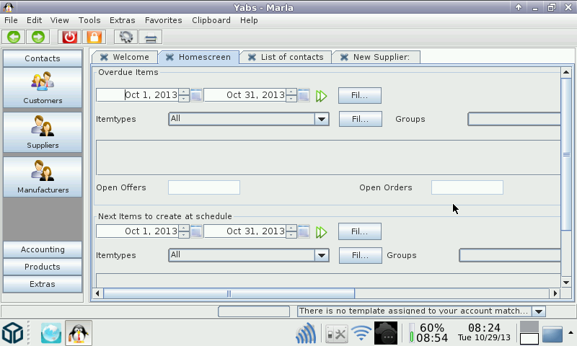Viewport: 577px width, 346px height.
Task: Open the Extras menu in the menu bar
Action: (x=122, y=20)
